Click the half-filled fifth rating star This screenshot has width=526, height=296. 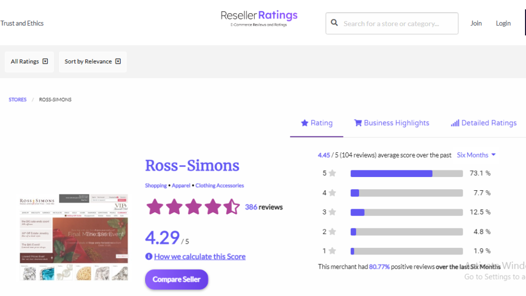pos(232,207)
